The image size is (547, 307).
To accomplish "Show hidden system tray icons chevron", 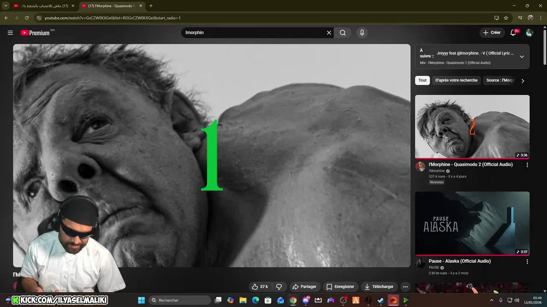I will point(491,300).
